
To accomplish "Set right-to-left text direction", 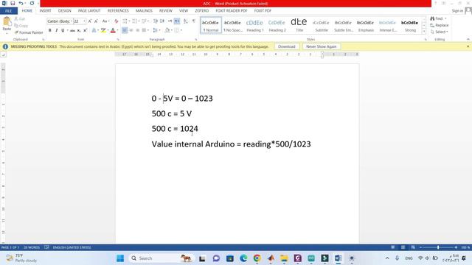I will click(x=177, y=21).
